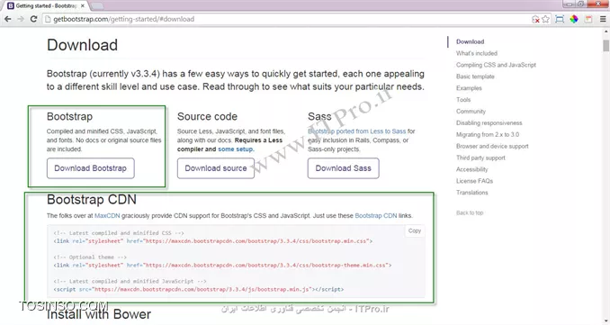610x325 pixels.
Task: Open License FAQs sidebar link
Action: tap(474, 181)
